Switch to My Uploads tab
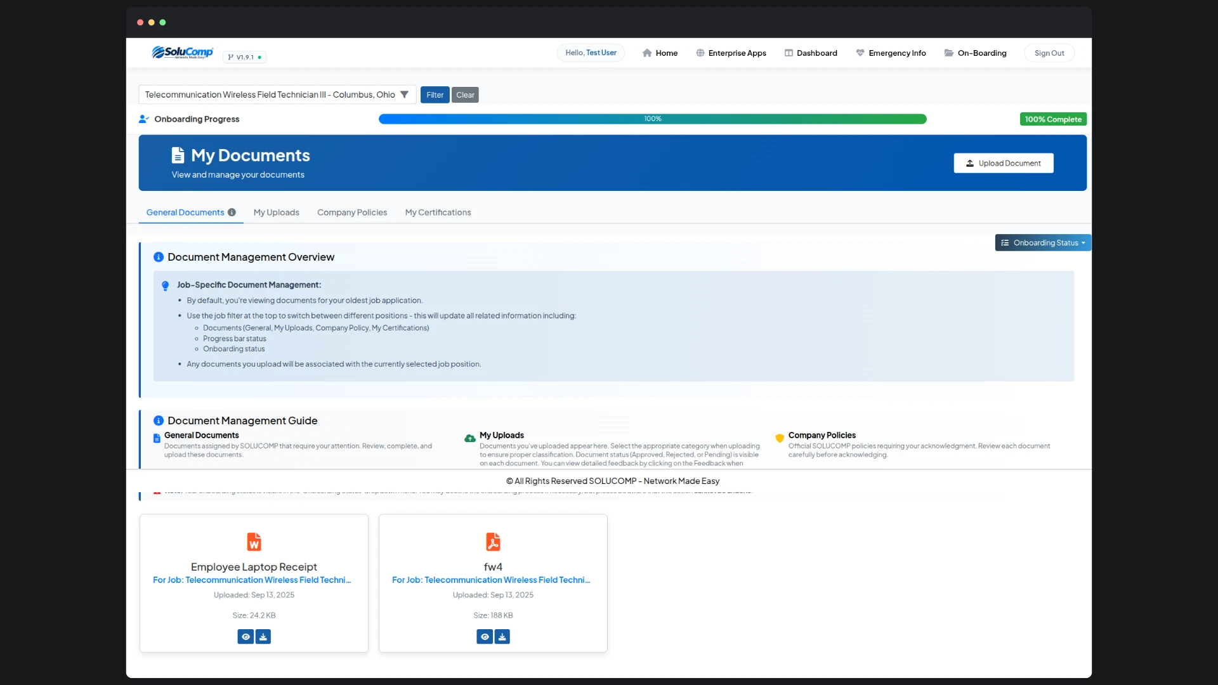 276,212
